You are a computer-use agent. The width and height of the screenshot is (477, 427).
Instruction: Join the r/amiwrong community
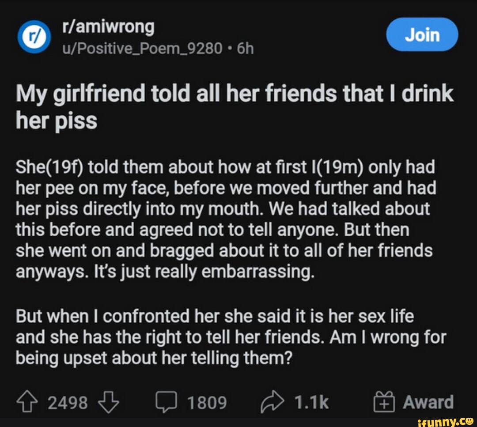point(422,35)
